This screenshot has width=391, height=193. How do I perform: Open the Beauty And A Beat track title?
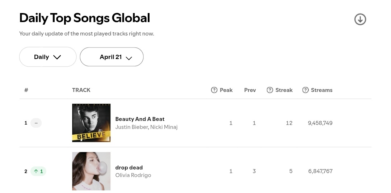(140, 119)
